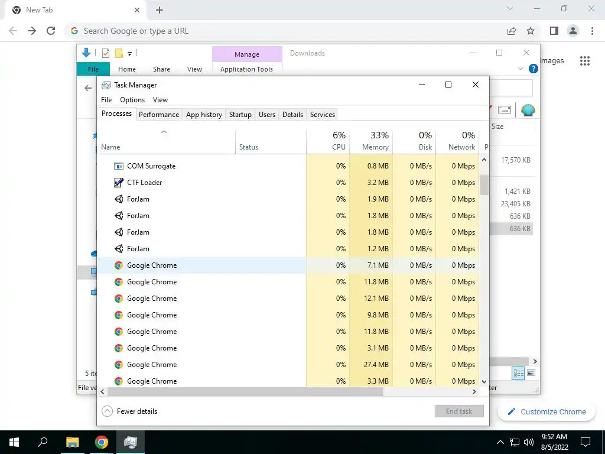Open a new Chrome tab
Image resolution: width=605 pixels, height=454 pixels.
click(160, 10)
